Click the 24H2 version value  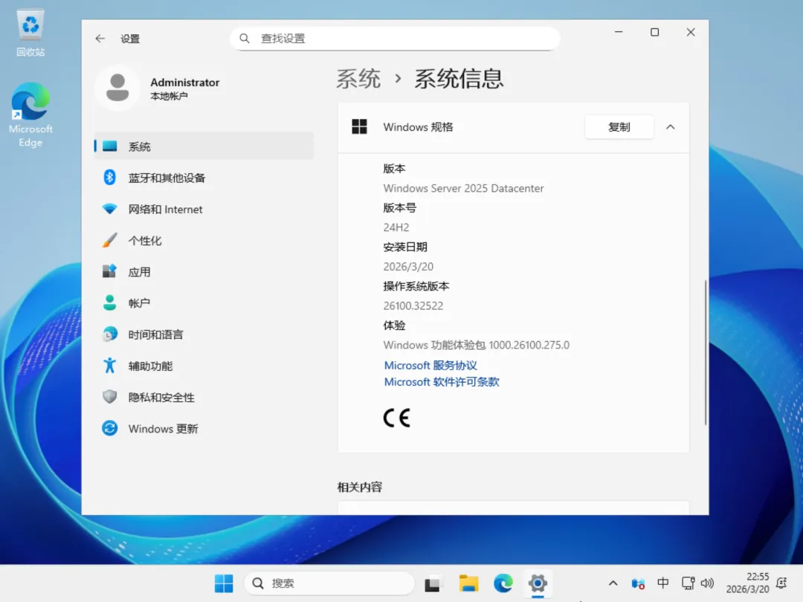(396, 227)
